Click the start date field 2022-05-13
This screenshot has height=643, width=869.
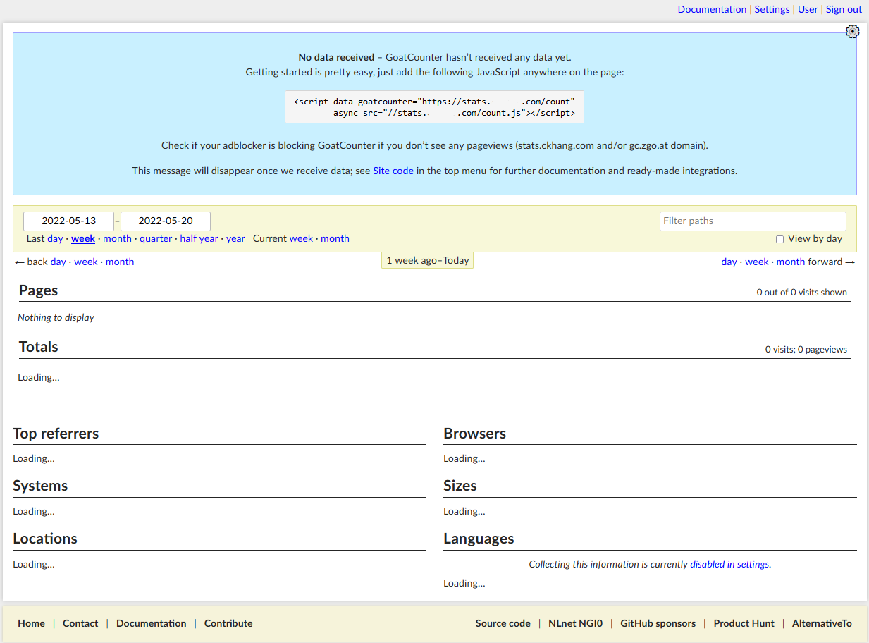coord(69,221)
